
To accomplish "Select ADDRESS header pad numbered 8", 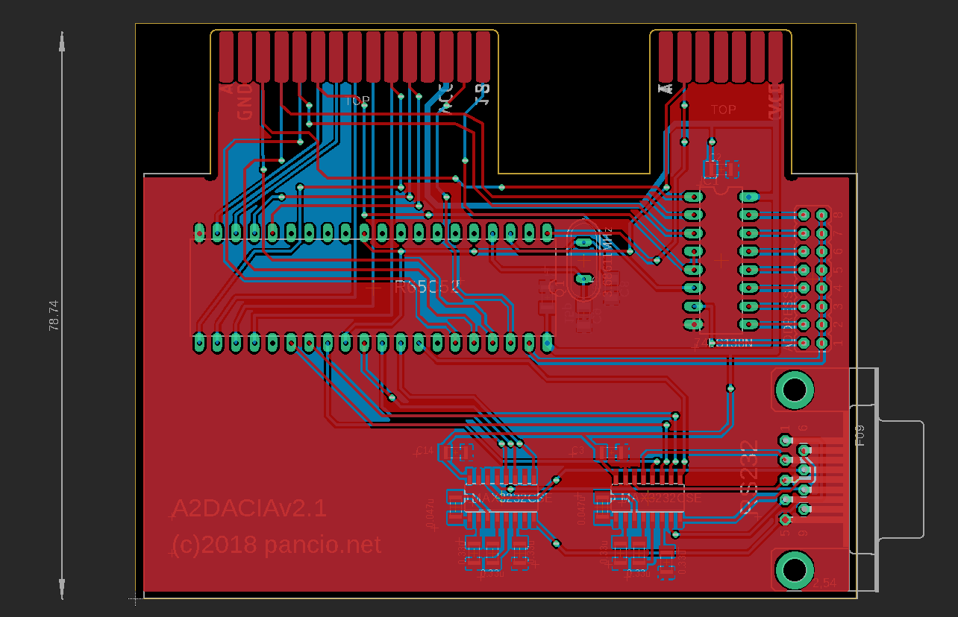I will point(821,215).
